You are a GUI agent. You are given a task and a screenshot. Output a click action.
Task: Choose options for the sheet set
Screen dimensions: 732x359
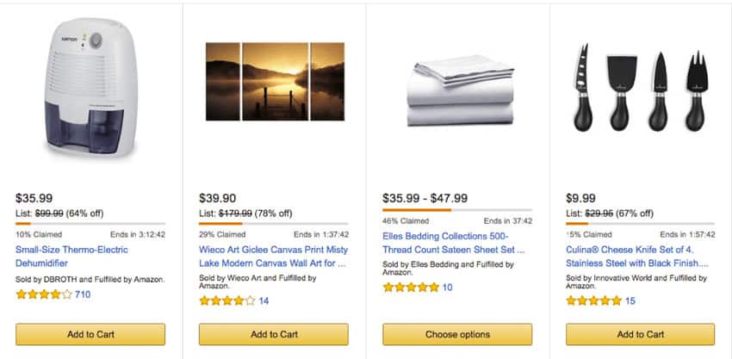pyautogui.click(x=457, y=334)
